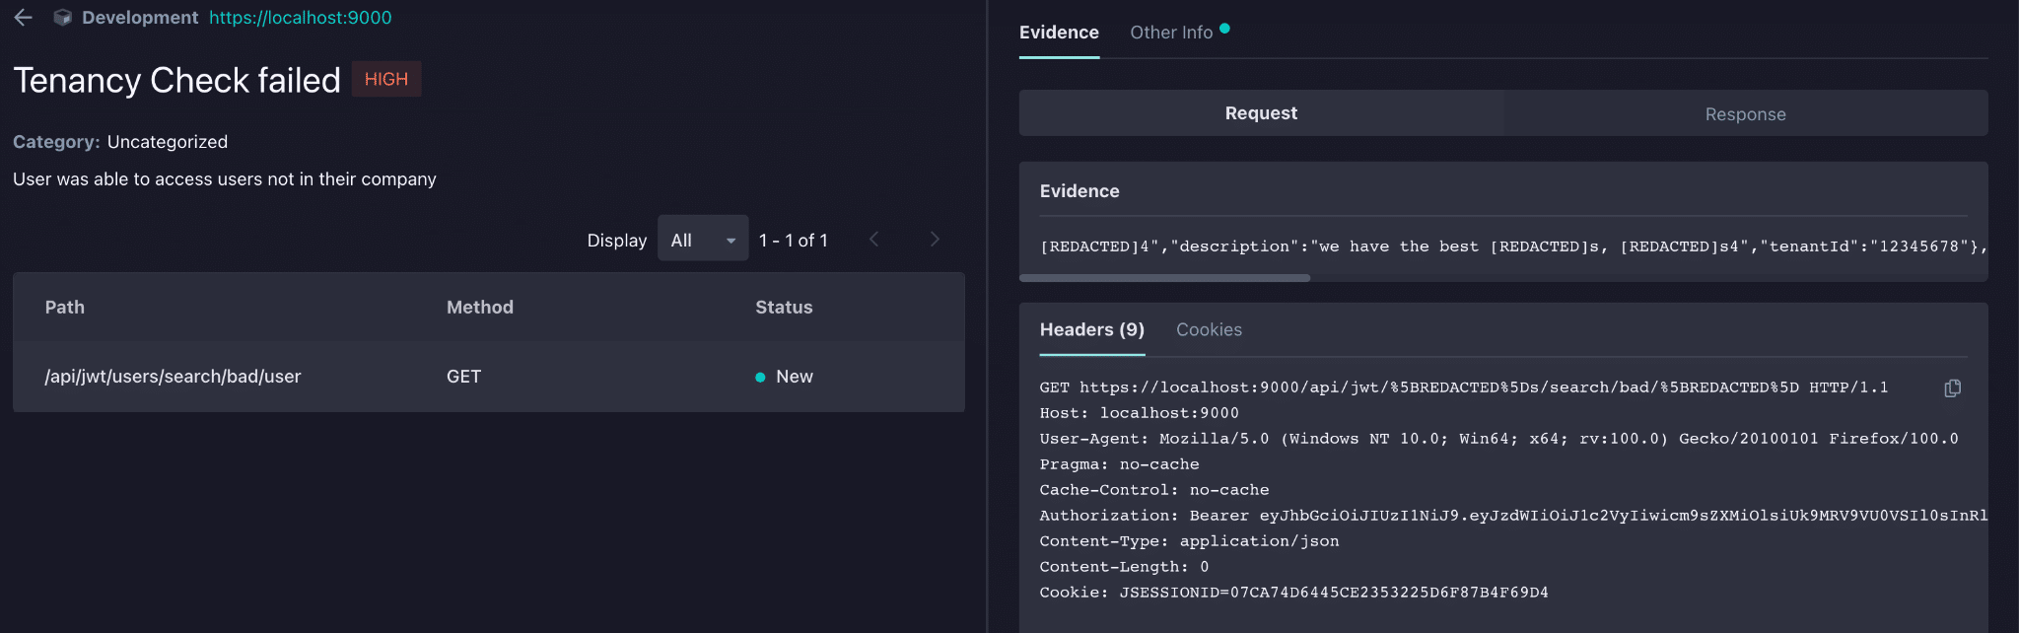2019x633 pixels.
Task: Click the horizontal scrollbar under Evidence text
Action: pyautogui.click(x=1164, y=278)
